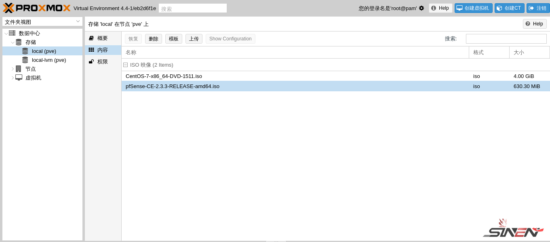Screen dimensions: 550x242
Task: Click the local-lvm (pve) storage icon
Action: pyautogui.click(x=25, y=60)
